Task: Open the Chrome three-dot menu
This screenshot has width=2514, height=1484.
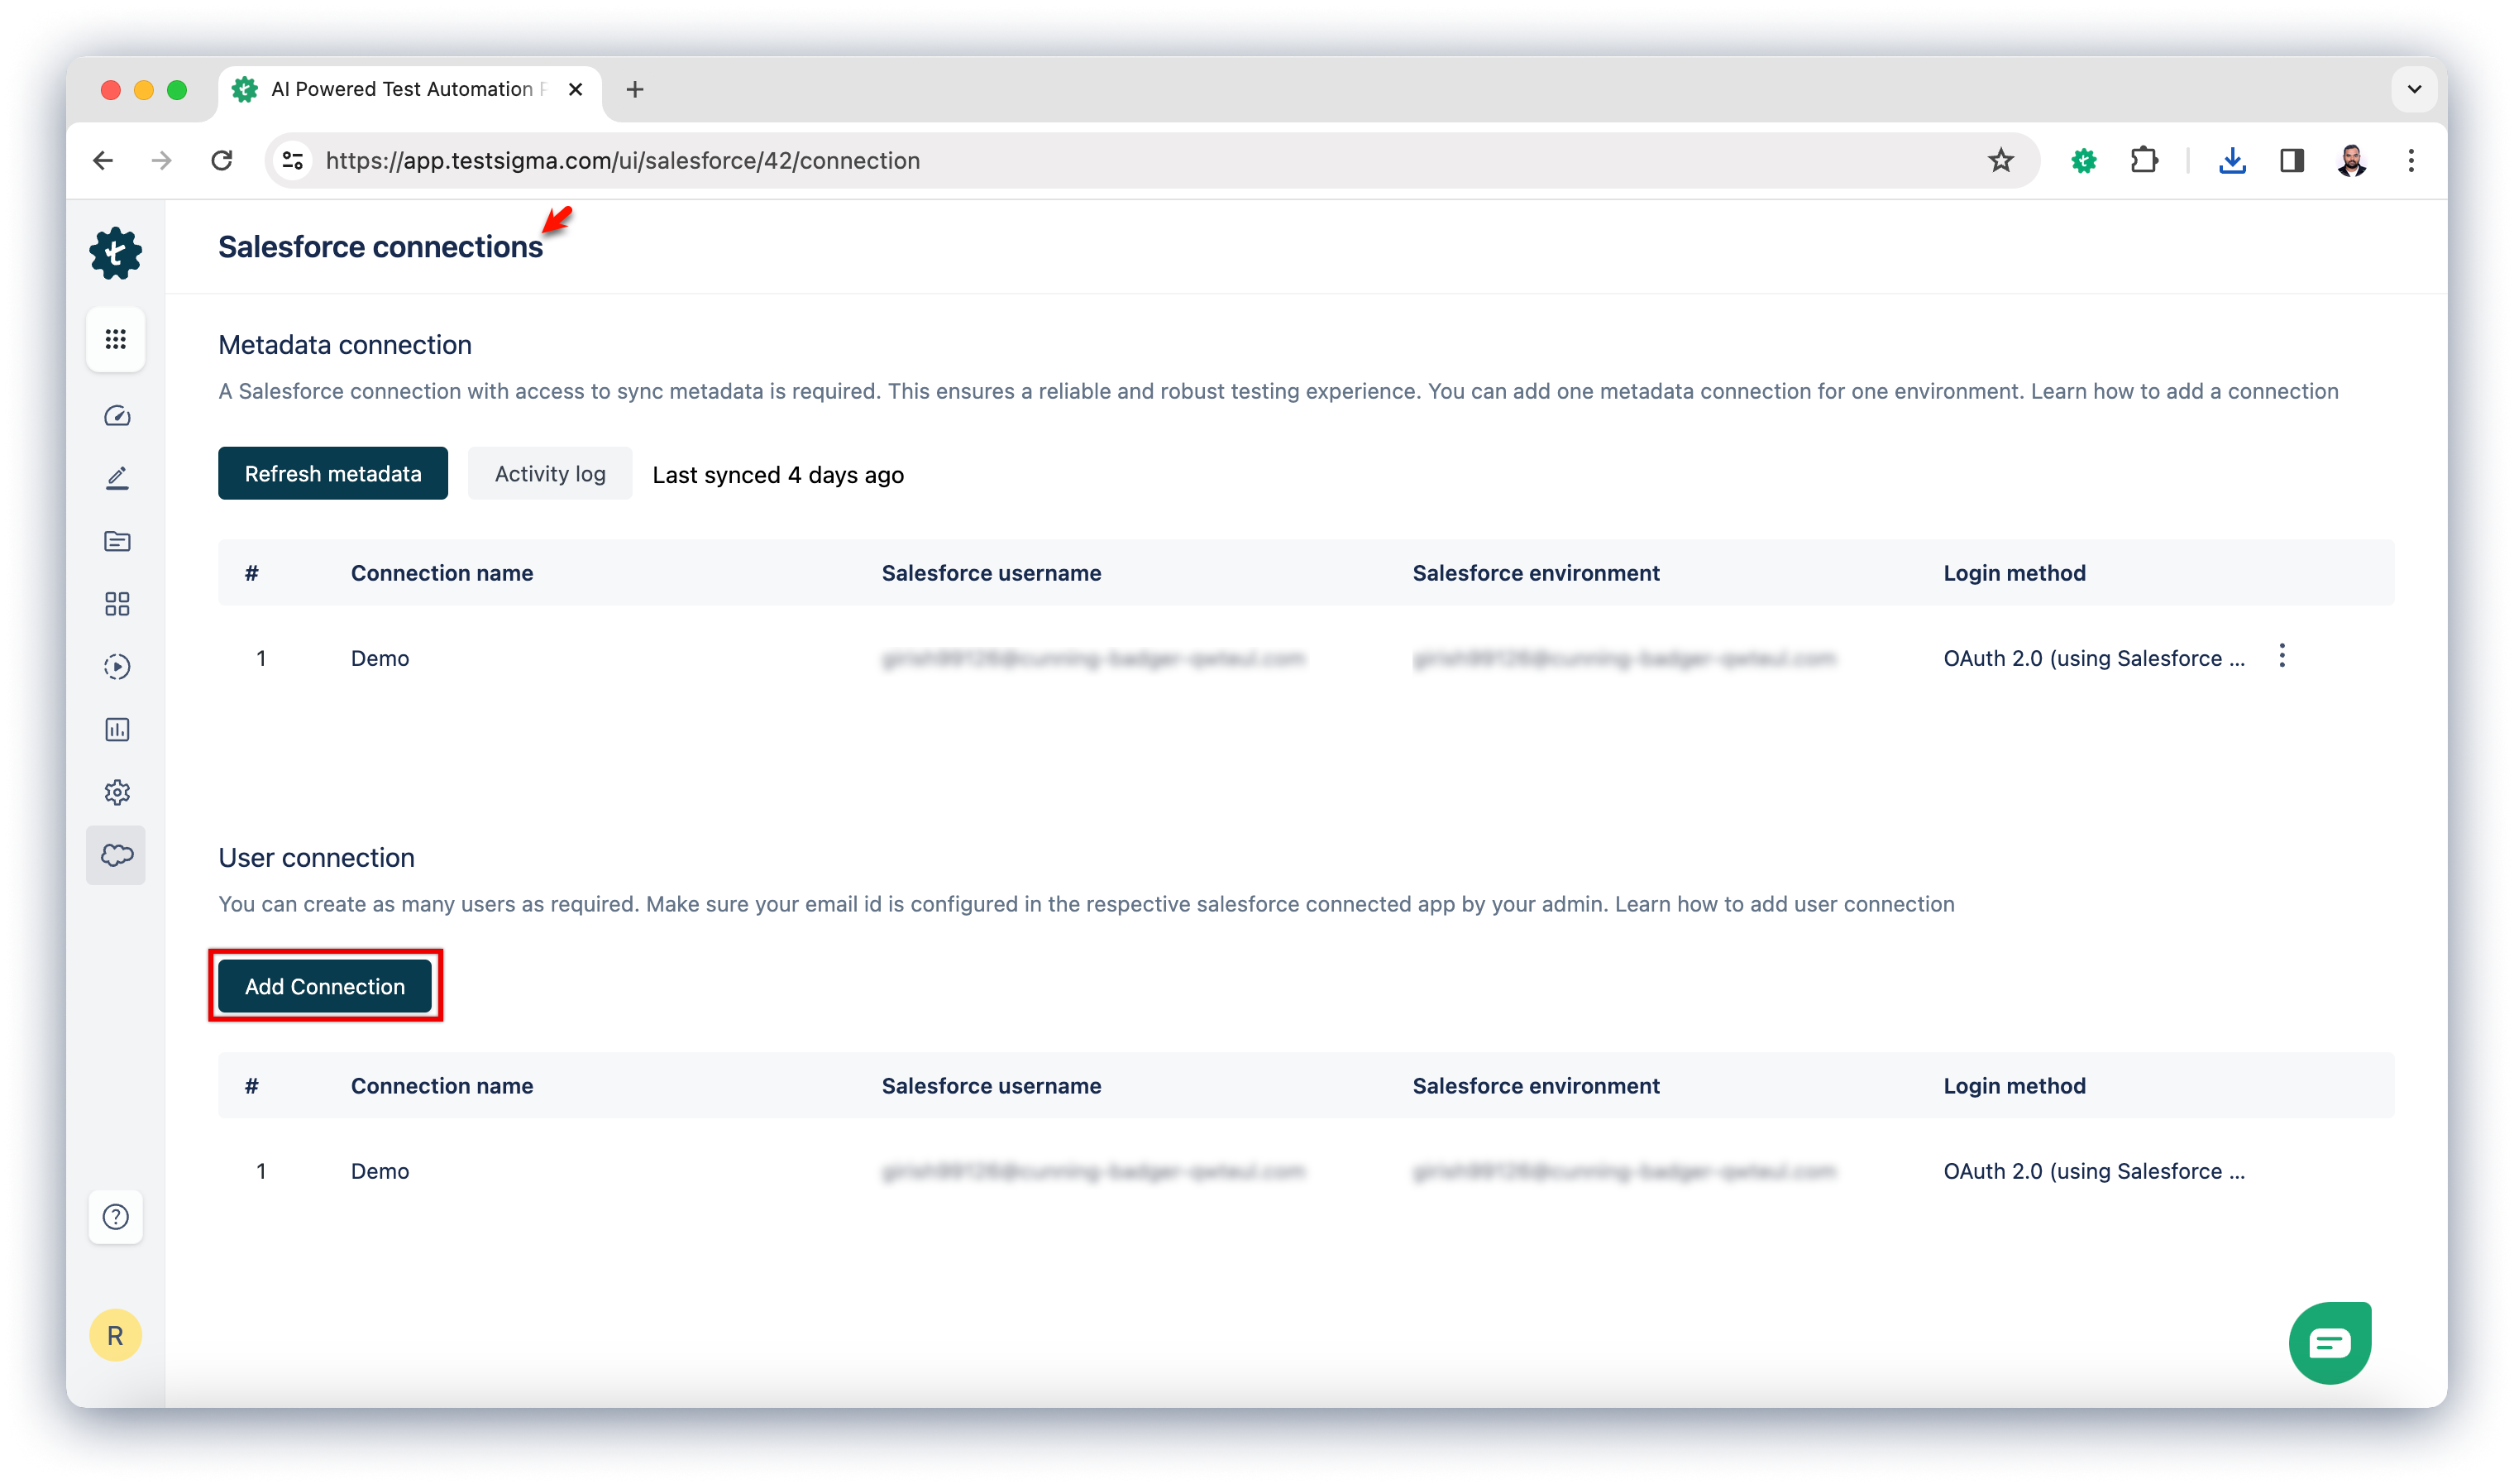Action: (2410, 160)
